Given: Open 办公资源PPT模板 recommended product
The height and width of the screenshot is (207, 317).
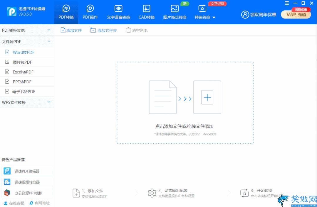Looking at the screenshot, I should [x=27, y=193].
